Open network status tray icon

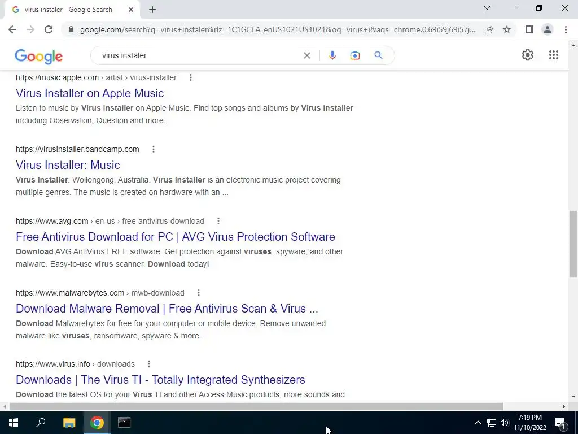pyautogui.click(x=492, y=423)
